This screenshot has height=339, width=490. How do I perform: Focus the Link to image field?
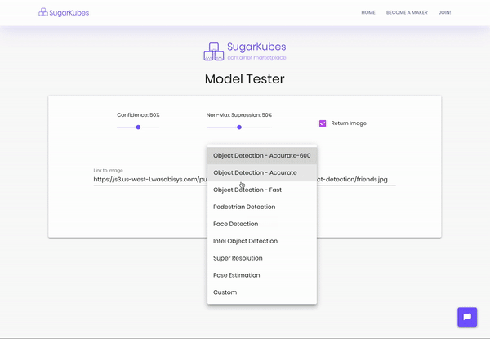[244, 180]
